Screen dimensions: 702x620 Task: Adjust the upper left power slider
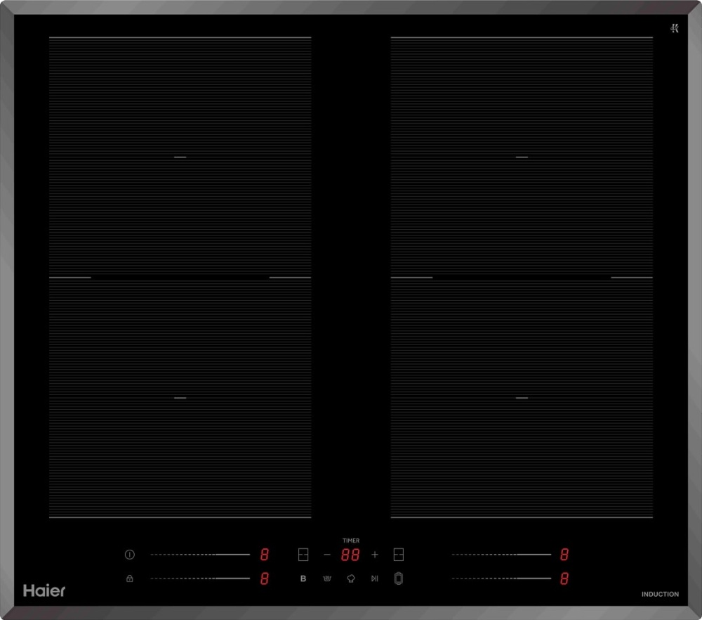point(200,555)
